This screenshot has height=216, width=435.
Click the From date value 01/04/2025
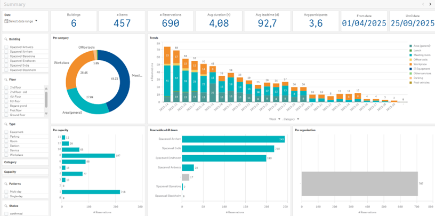(x=364, y=23)
